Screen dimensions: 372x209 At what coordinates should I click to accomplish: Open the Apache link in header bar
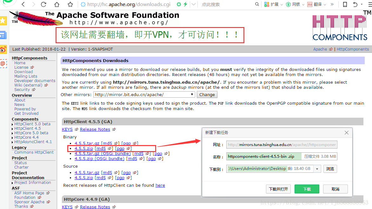pos(320,49)
